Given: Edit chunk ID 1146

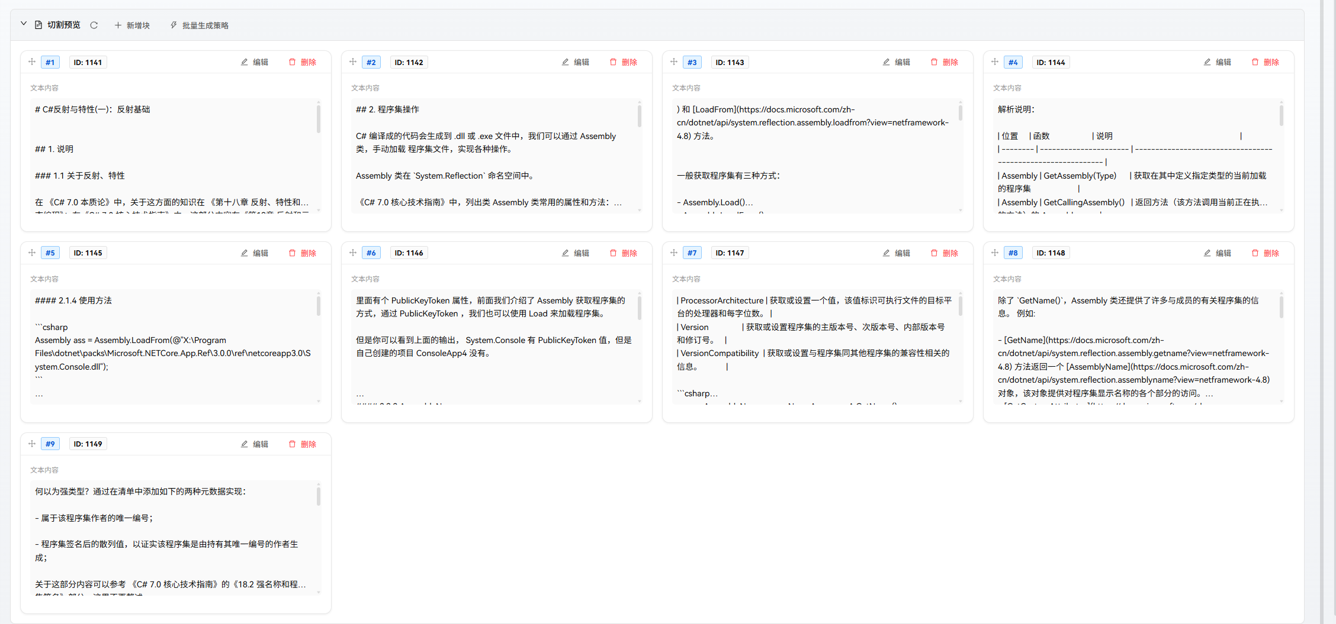Looking at the screenshot, I should tap(576, 253).
